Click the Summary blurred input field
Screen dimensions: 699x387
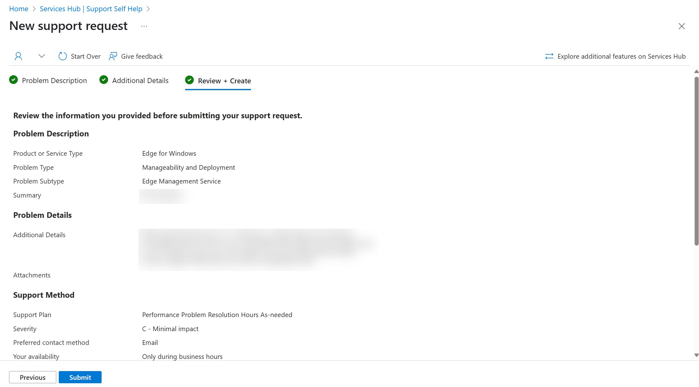tap(162, 195)
